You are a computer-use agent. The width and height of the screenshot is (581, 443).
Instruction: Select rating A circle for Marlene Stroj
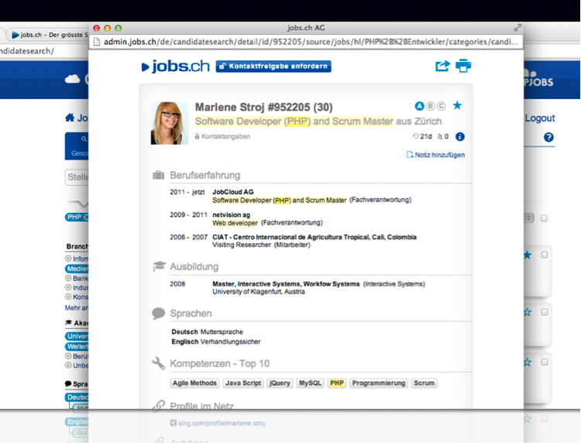(419, 106)
